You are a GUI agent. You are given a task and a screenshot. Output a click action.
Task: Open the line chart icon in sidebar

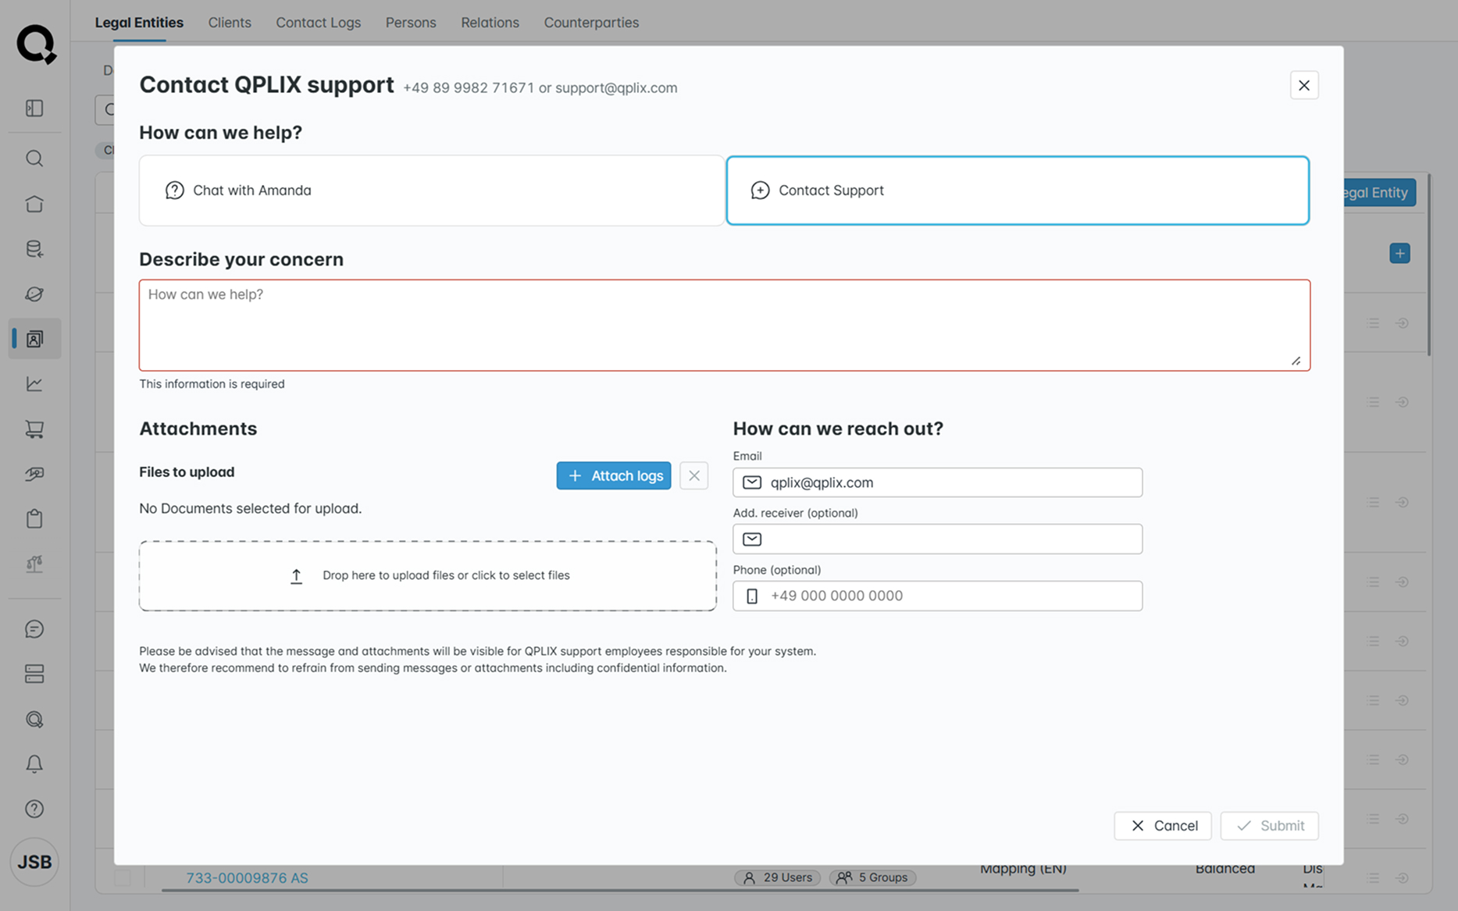(34, 384)
